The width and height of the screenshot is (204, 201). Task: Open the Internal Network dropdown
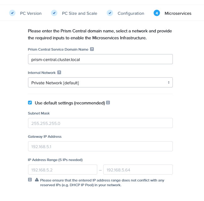click(100, 83)
